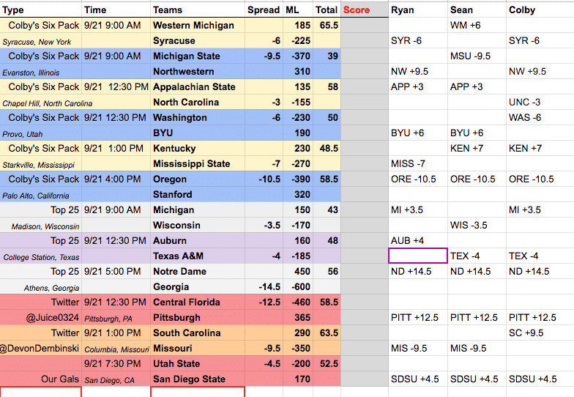
Task: Click the Mississippi State team cell
Action: [198, 164]
